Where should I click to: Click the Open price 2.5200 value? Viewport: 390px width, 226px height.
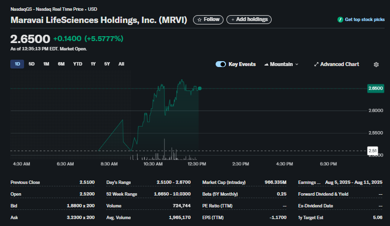(87, 194)
